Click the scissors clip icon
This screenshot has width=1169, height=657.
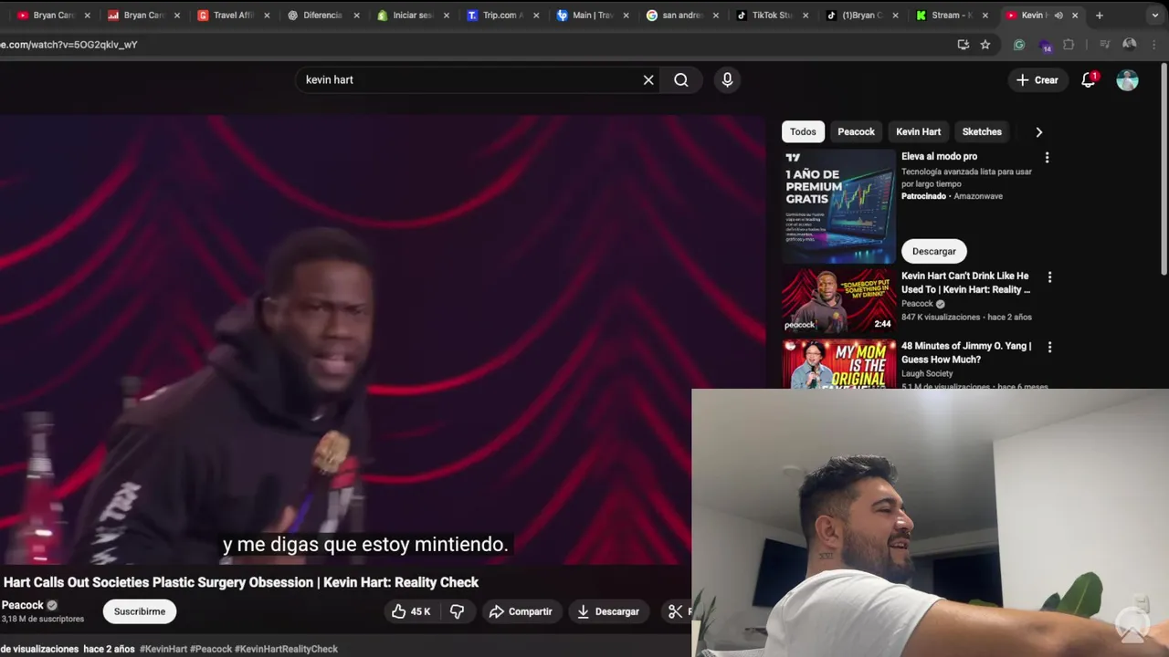pos(675,611)
